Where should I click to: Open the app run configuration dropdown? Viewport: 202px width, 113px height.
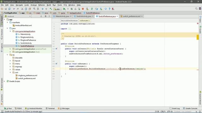(x=58, y=9)
